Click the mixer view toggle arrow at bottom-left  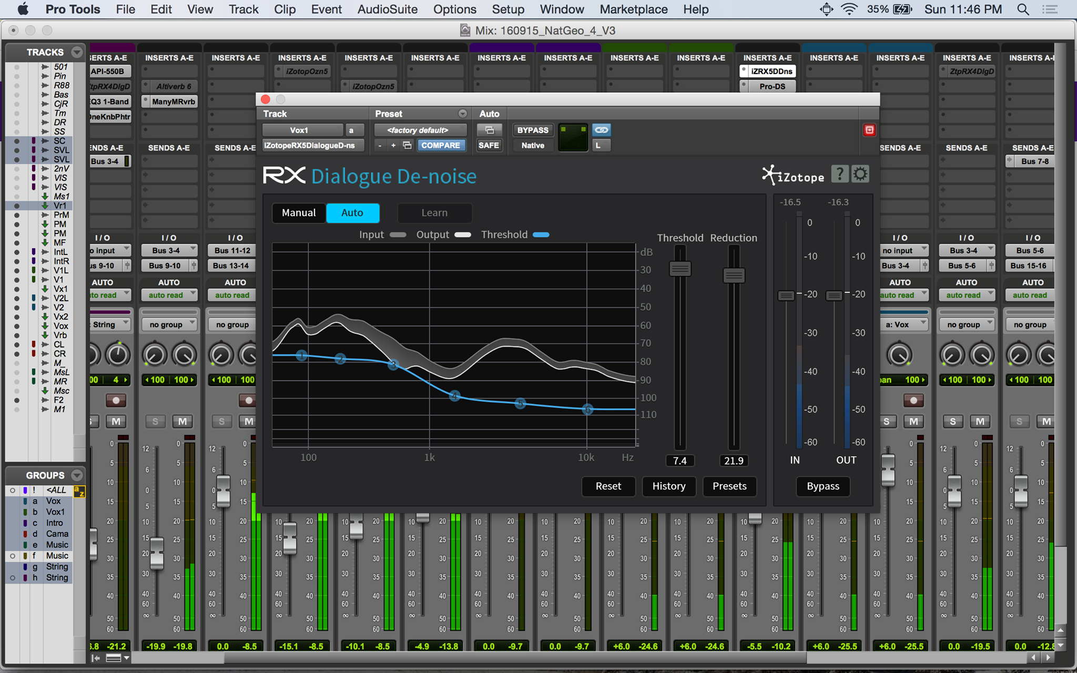click(x=96, y=658)
